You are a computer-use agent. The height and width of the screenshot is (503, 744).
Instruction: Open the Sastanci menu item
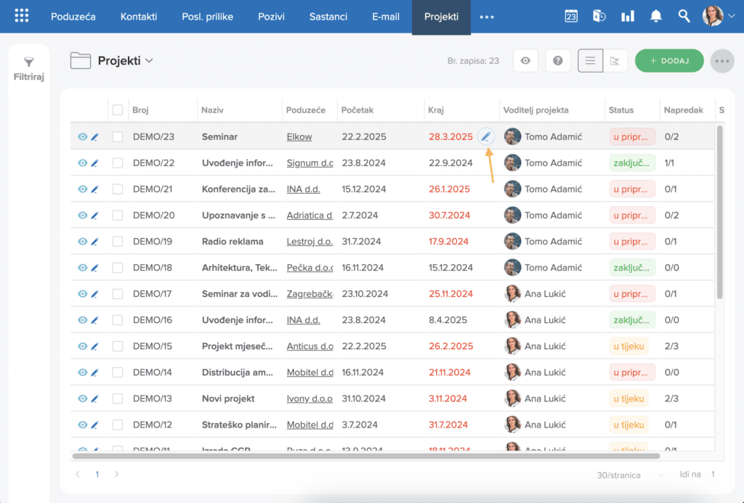point(328,17)
